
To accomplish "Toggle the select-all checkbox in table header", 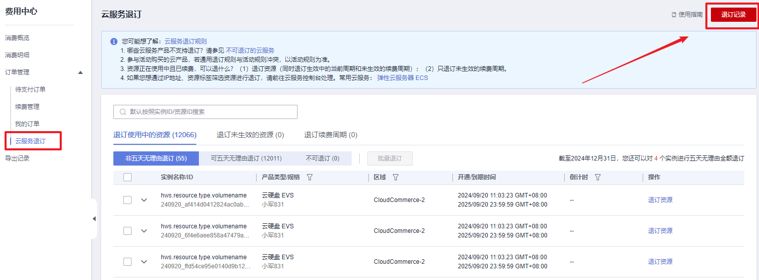I will coord(128,177).
